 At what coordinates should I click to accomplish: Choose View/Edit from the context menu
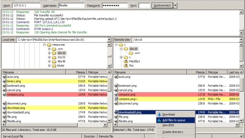(x=176, y=125)
